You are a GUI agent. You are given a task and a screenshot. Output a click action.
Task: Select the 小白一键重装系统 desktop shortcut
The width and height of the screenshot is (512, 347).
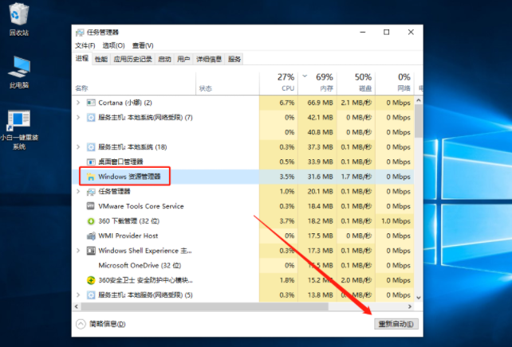(x=19, y=130)
